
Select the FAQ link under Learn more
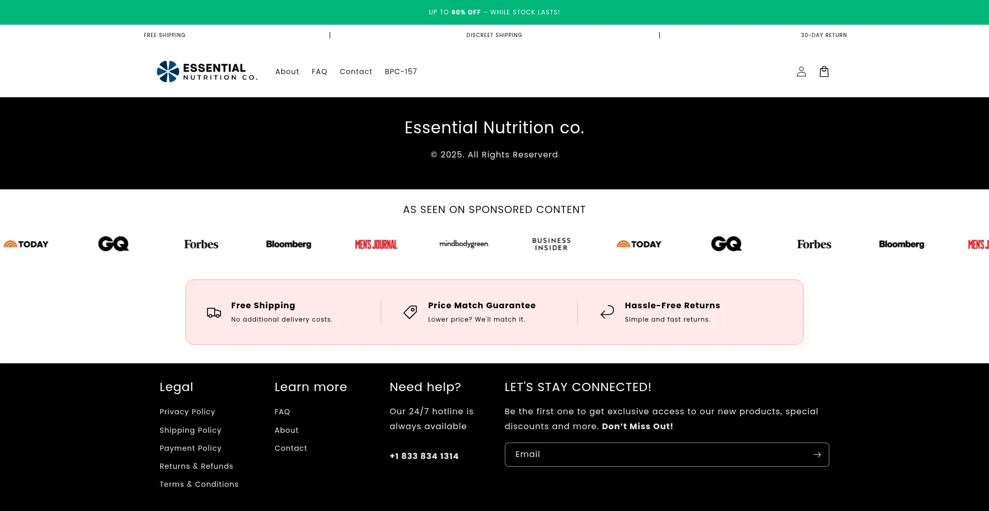click(x=282, y=412)
